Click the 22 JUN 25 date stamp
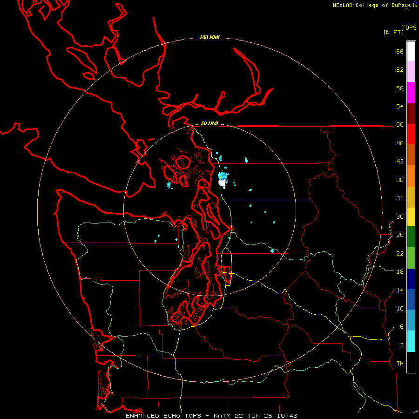The height and width of the screenshot is (419, 419). [x=253, y=416]
